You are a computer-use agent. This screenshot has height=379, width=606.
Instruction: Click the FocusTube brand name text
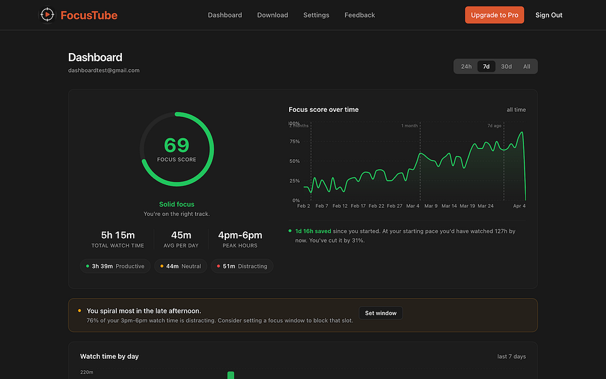89,15
